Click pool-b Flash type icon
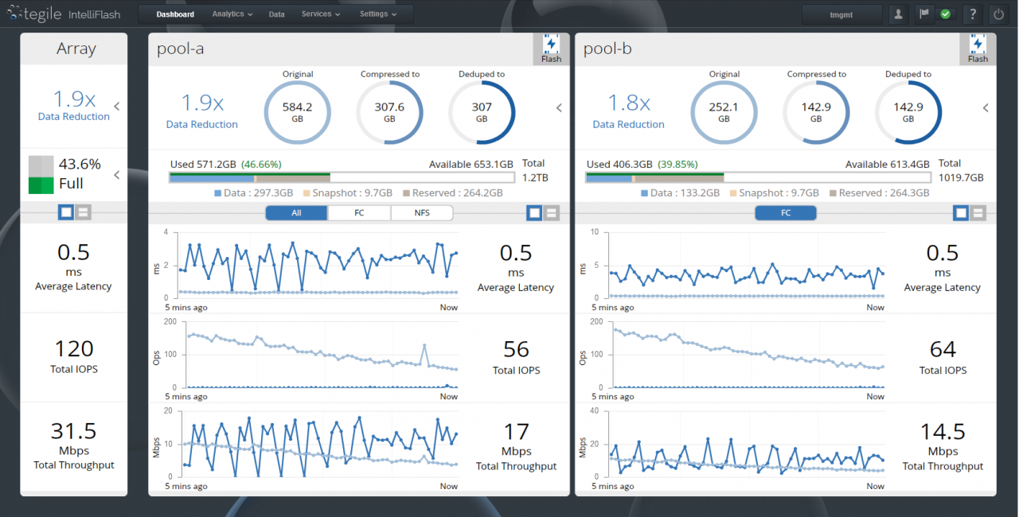This screenshot has width=1019, height=517. tap(978, 49)
